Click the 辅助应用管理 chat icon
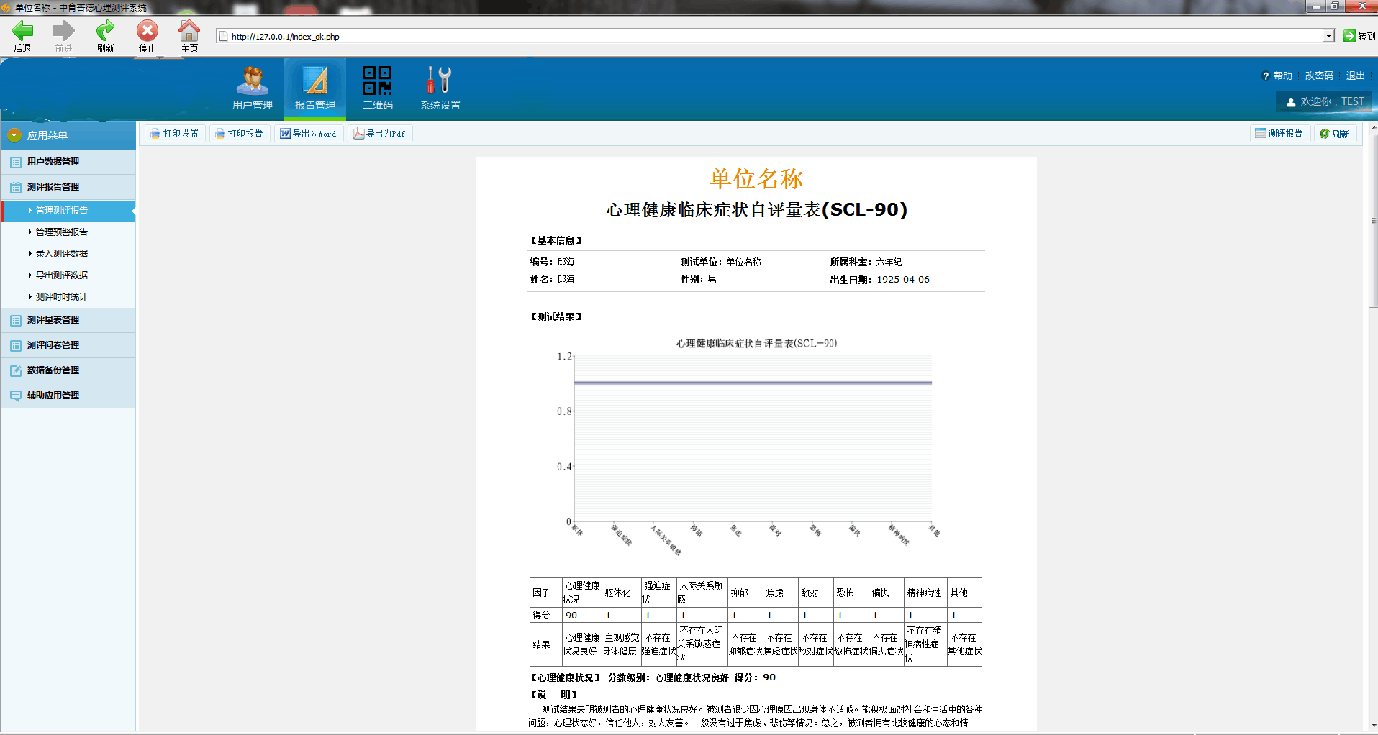The image size is (1378, 735). point(16,396)
